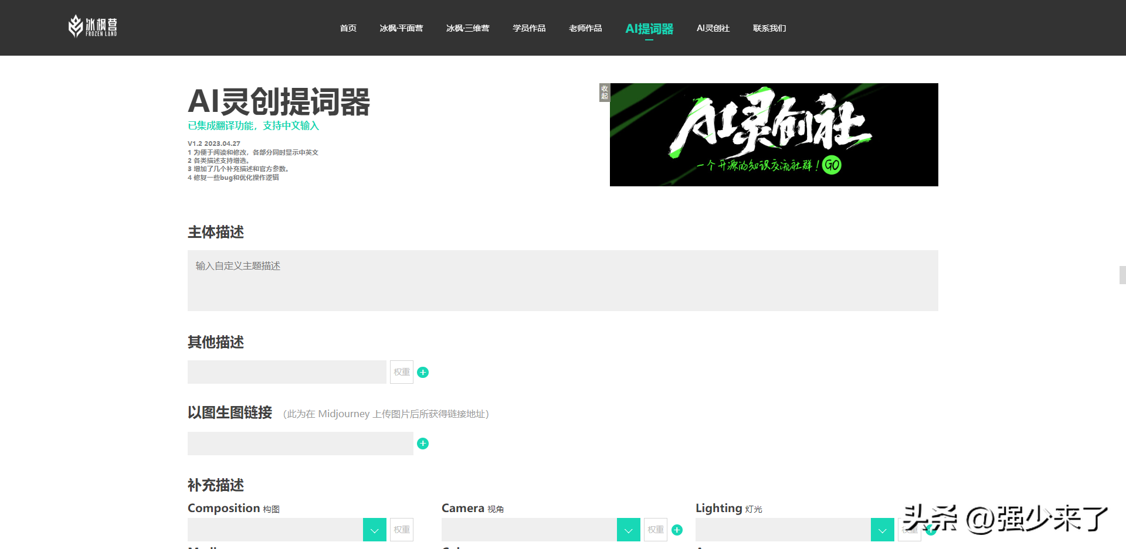Click the AI灵创社 banner image
Screen dimensions: 1126x549
pos(774,135)
